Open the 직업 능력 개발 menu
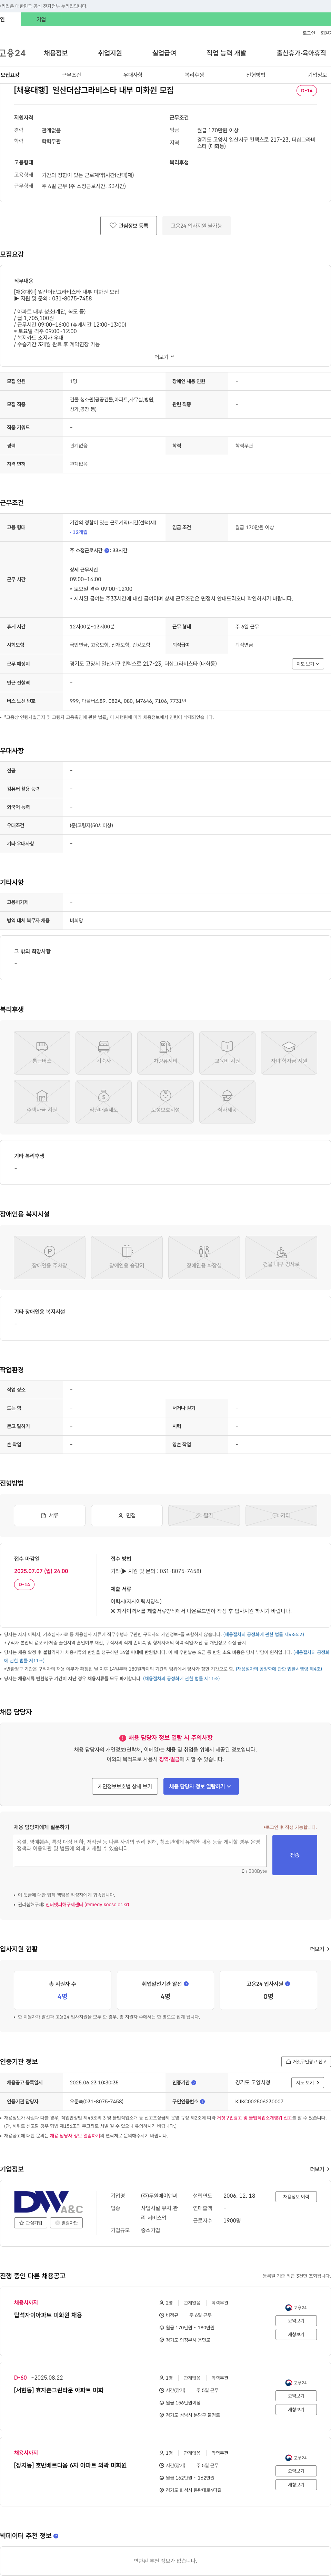Screen dimensions: 331x2576 point(226,53)
